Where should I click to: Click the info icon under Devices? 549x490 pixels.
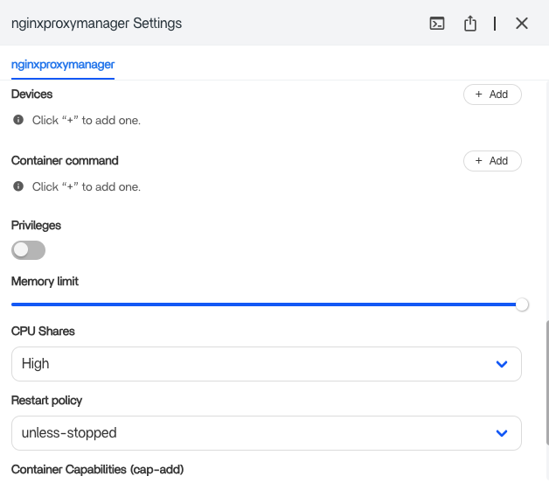[18, 120]
